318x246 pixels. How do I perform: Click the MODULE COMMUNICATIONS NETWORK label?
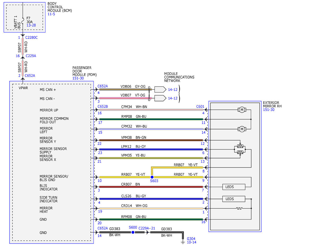(x=179, y=77)
